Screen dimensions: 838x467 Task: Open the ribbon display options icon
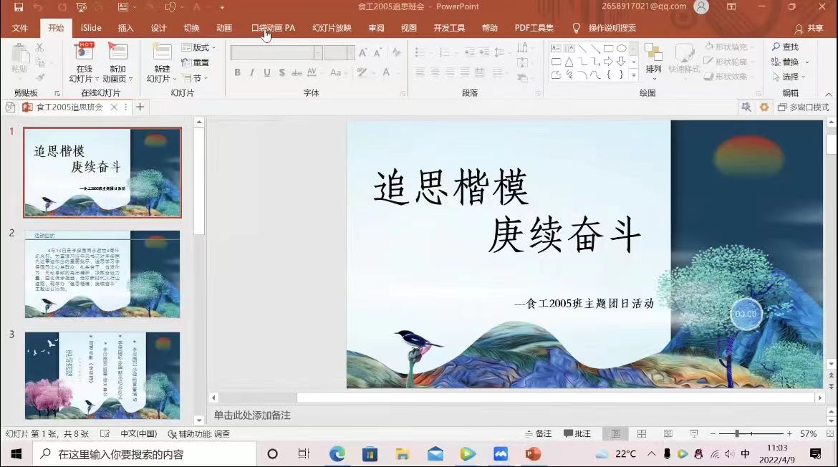[731, 7]
